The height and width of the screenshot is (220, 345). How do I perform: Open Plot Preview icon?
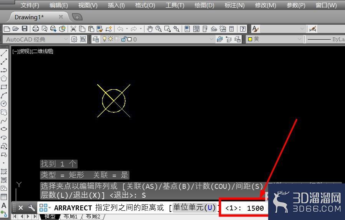(45, 29)
